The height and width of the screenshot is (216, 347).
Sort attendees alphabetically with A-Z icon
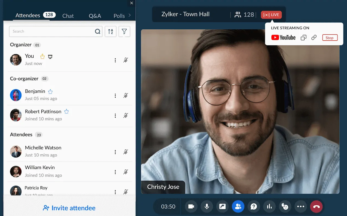point(110,31)
